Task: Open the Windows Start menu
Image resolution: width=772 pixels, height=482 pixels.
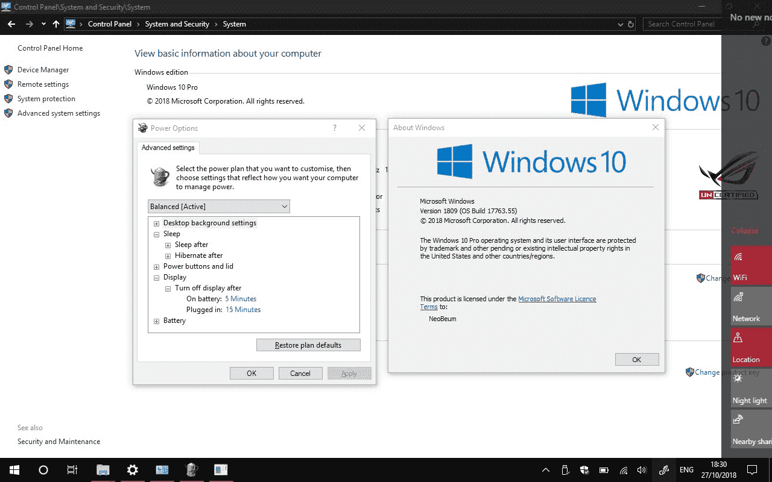Action: pos(14,470)
